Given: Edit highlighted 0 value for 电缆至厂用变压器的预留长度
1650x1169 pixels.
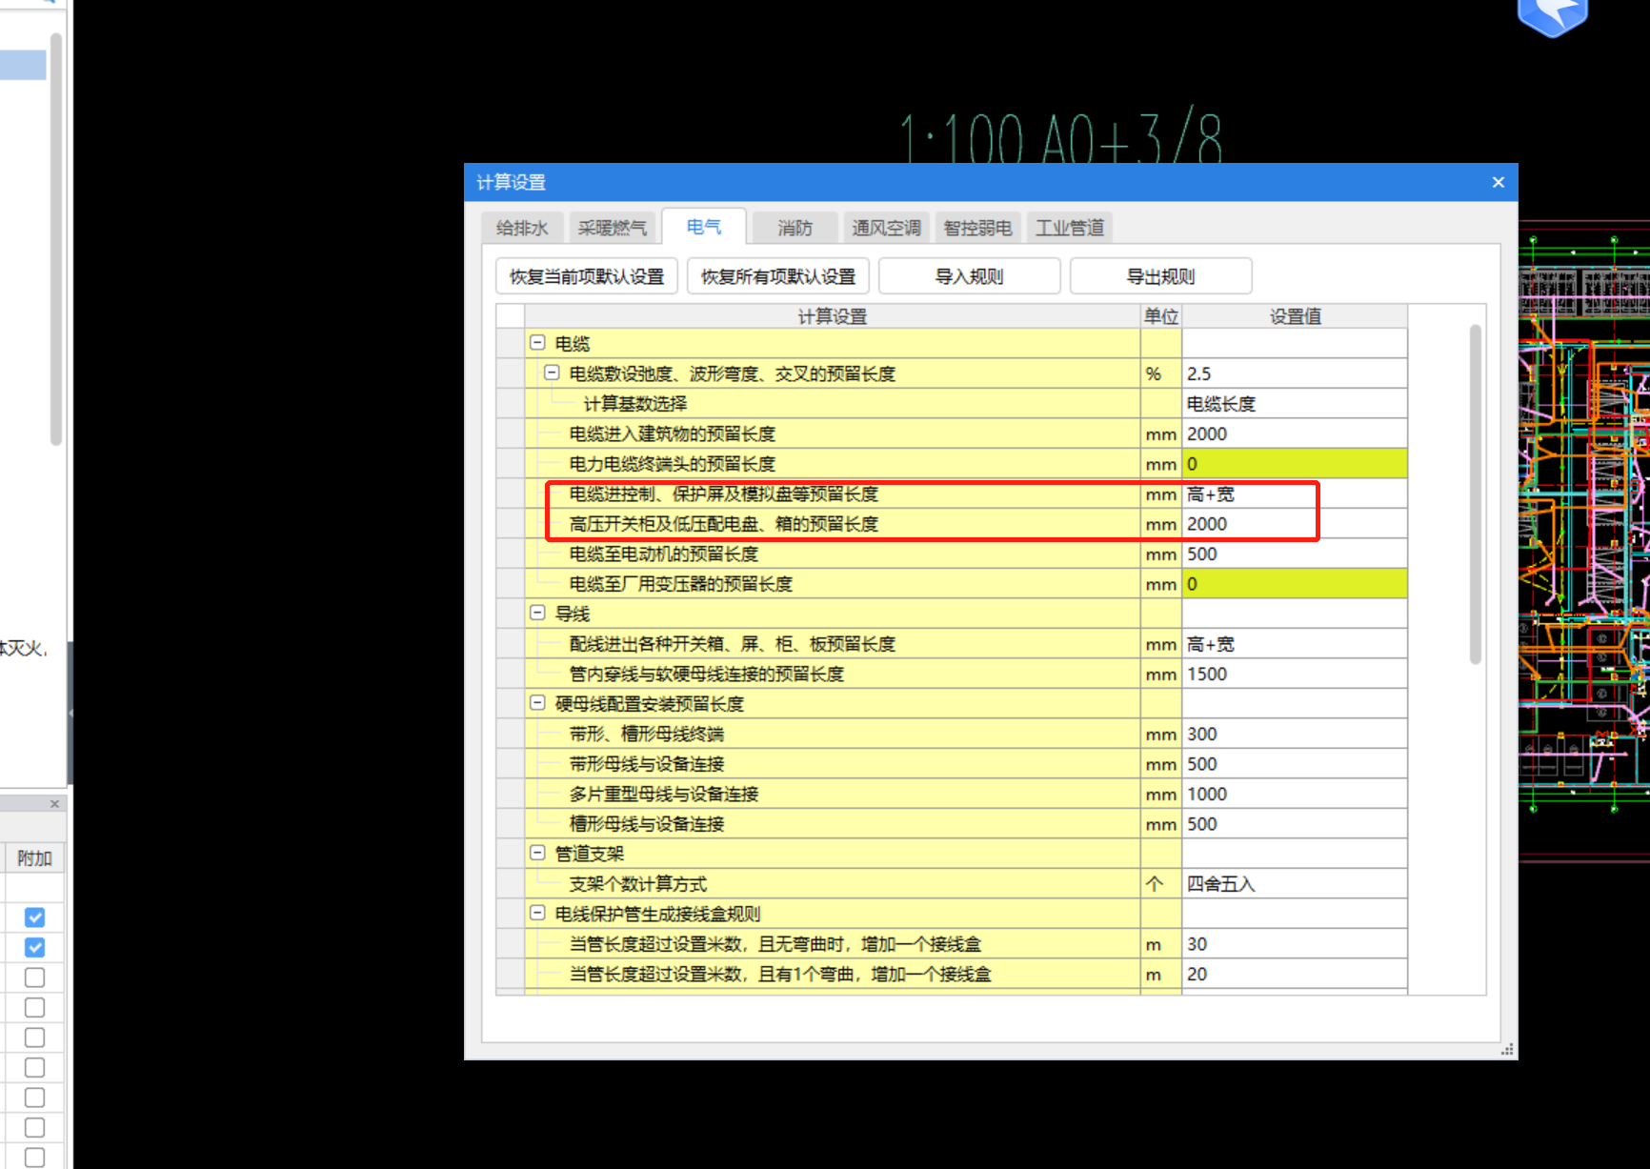Looking at the screenshot, I should [x=1295, y=584].
